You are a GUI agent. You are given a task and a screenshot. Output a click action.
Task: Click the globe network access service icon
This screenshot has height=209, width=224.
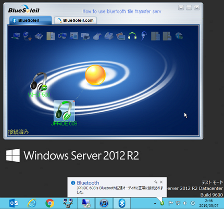(x=179, y=36)
